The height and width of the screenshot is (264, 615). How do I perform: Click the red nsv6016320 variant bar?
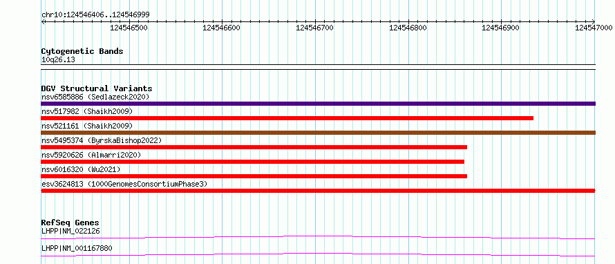click(x=254, y=176)
